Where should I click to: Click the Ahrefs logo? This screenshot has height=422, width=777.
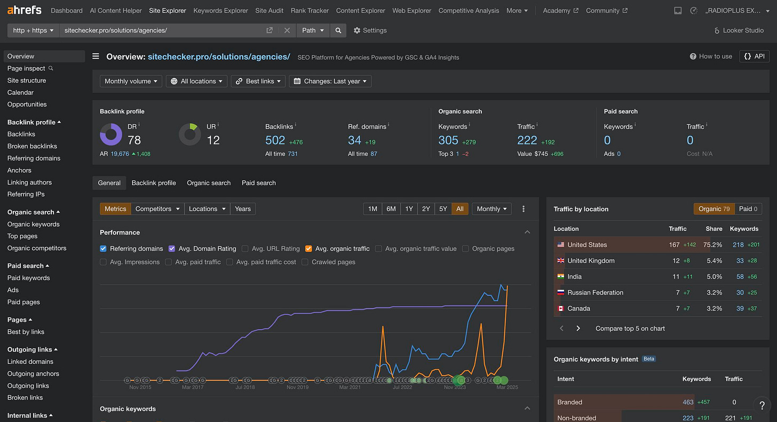click(24, 10)
